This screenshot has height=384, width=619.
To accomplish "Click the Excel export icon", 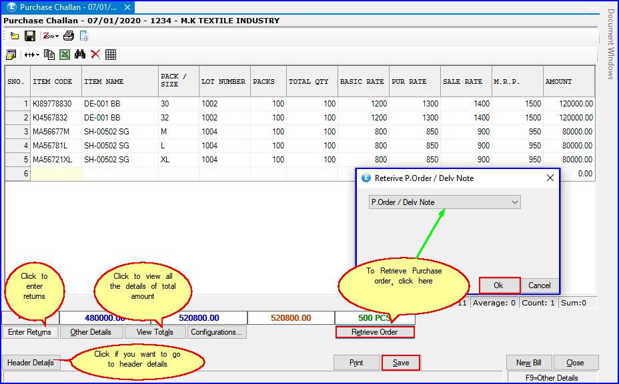I will coord(65,55).
